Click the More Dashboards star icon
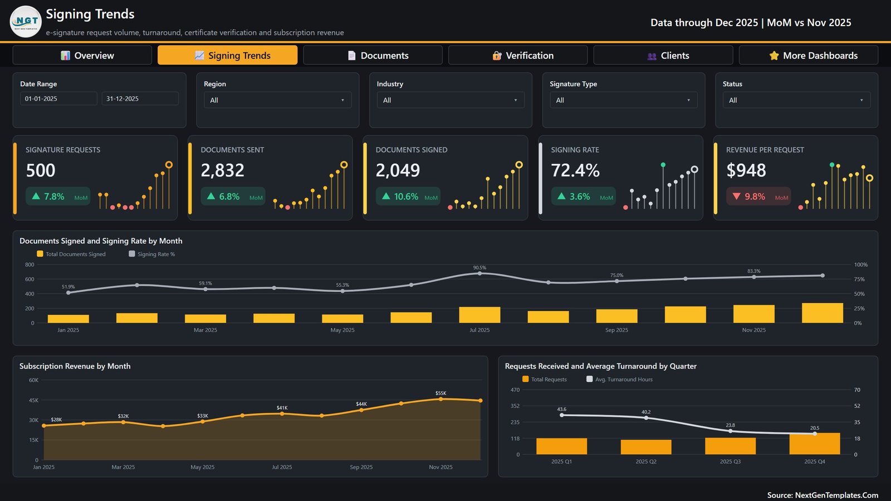 pyautogui.click(x=774, y=56)
